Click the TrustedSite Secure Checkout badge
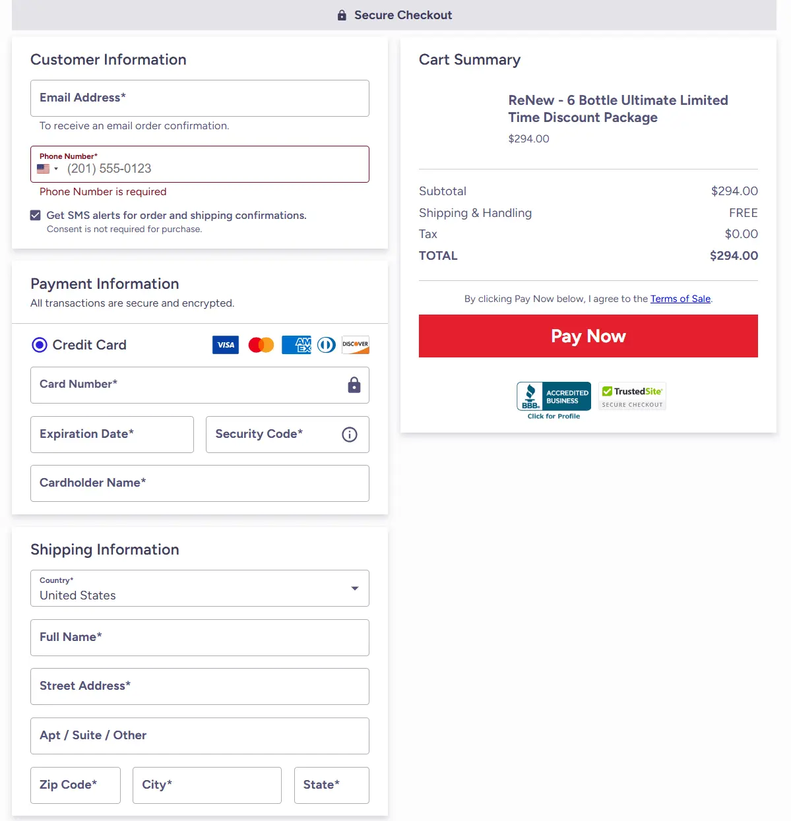791x821 pixels. (631, 396)
